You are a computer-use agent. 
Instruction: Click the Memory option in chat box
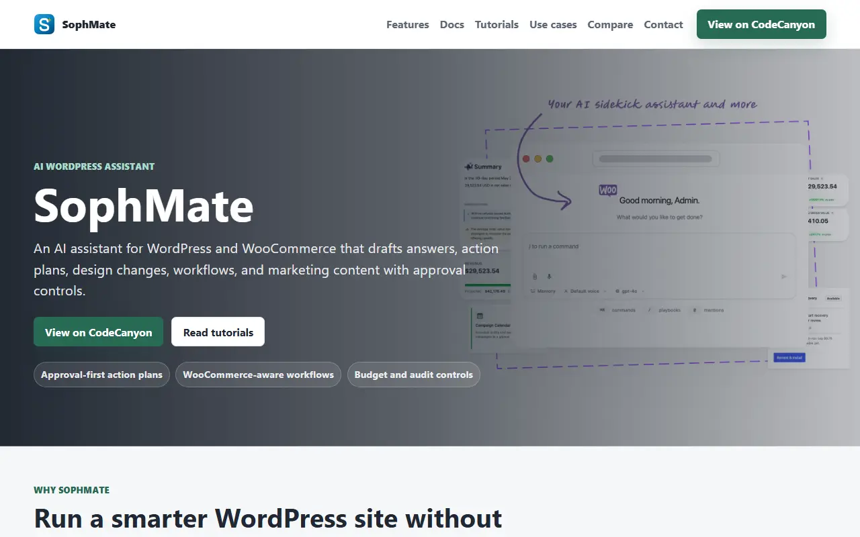[543, 291]
